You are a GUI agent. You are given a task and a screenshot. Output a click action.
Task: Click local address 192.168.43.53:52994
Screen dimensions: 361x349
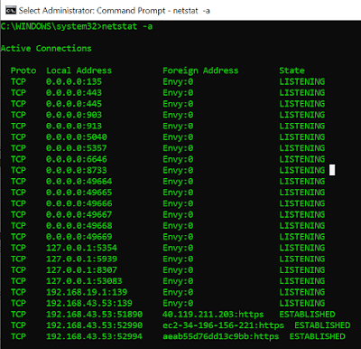94,336
